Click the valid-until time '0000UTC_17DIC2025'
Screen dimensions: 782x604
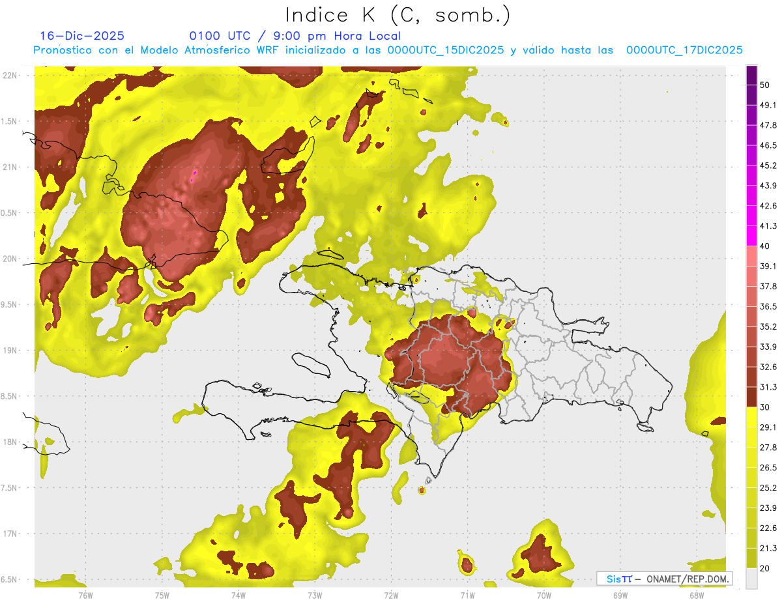coord(684,50)
